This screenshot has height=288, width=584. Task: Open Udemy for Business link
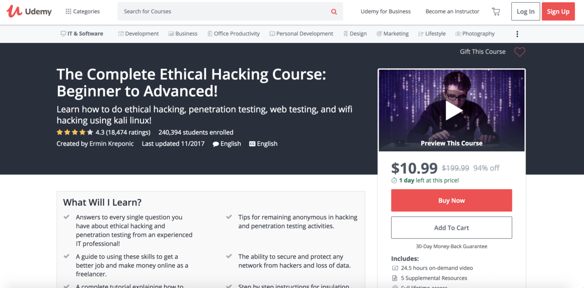(386, 11)
